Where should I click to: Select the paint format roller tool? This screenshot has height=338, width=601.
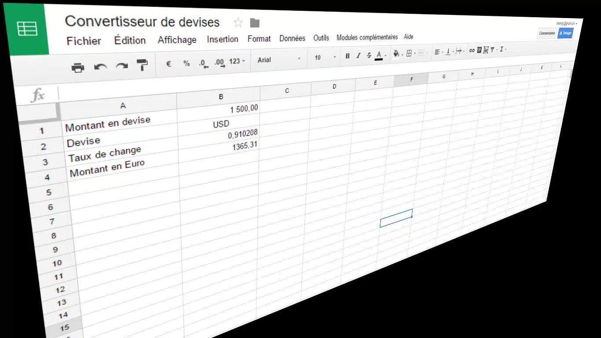(x=142, y=65)
